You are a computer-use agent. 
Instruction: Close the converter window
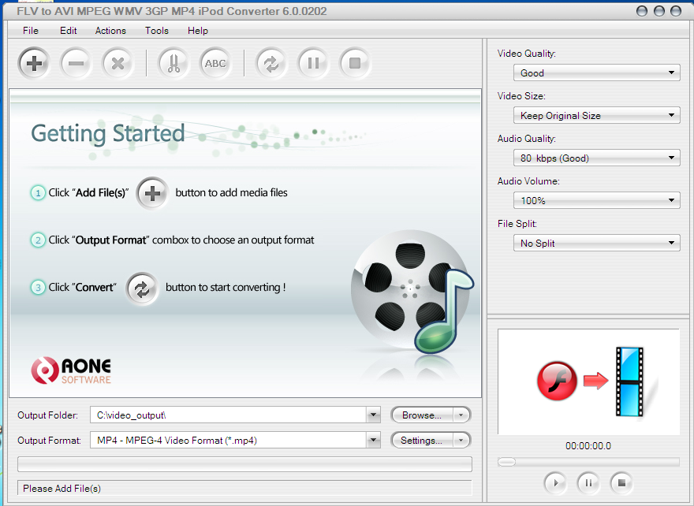coord(676,11)
